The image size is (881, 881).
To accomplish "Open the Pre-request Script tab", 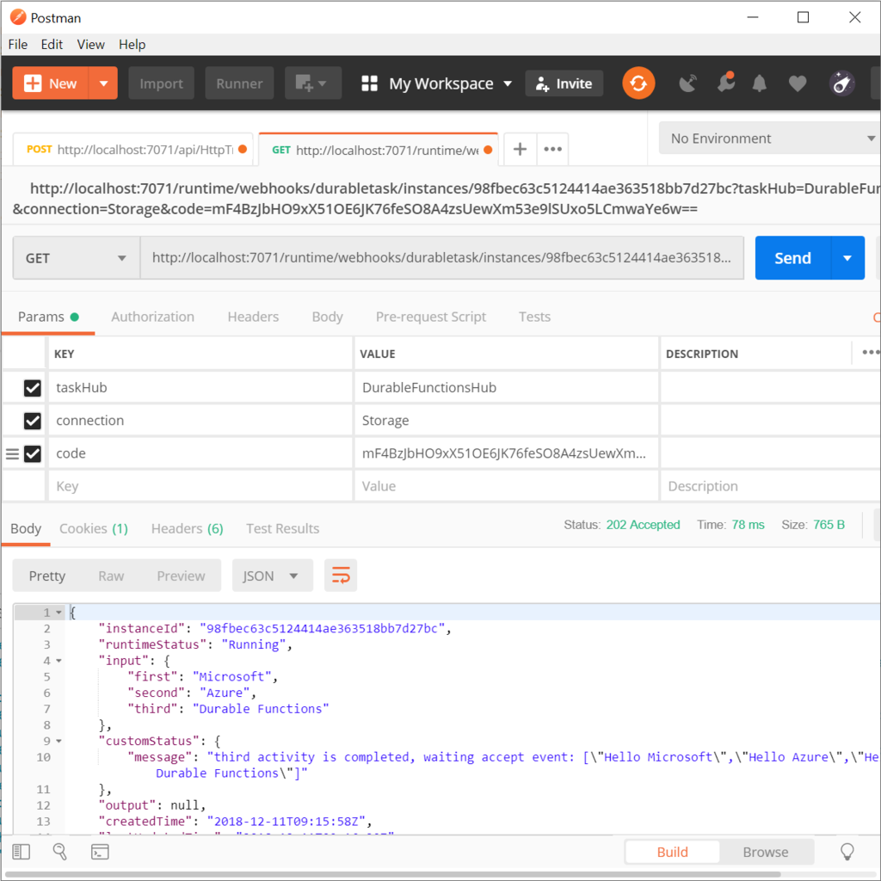I will point(431,317).
